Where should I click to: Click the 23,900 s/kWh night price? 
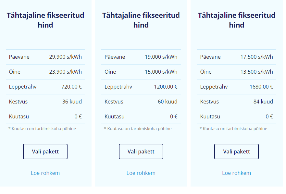(x=65, y=72)
